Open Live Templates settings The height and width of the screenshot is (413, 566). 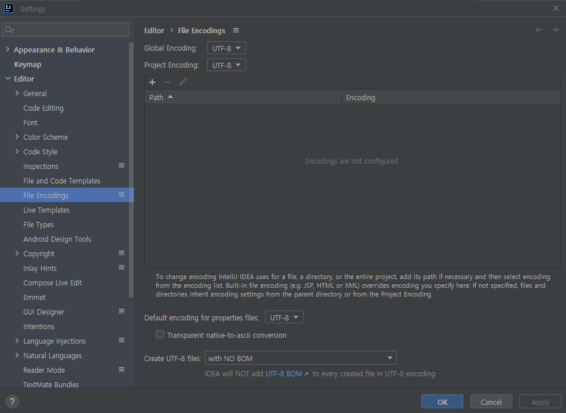[46, 210]
